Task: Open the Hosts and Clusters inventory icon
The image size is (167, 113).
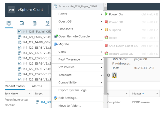Action: [x=9, y=23]
